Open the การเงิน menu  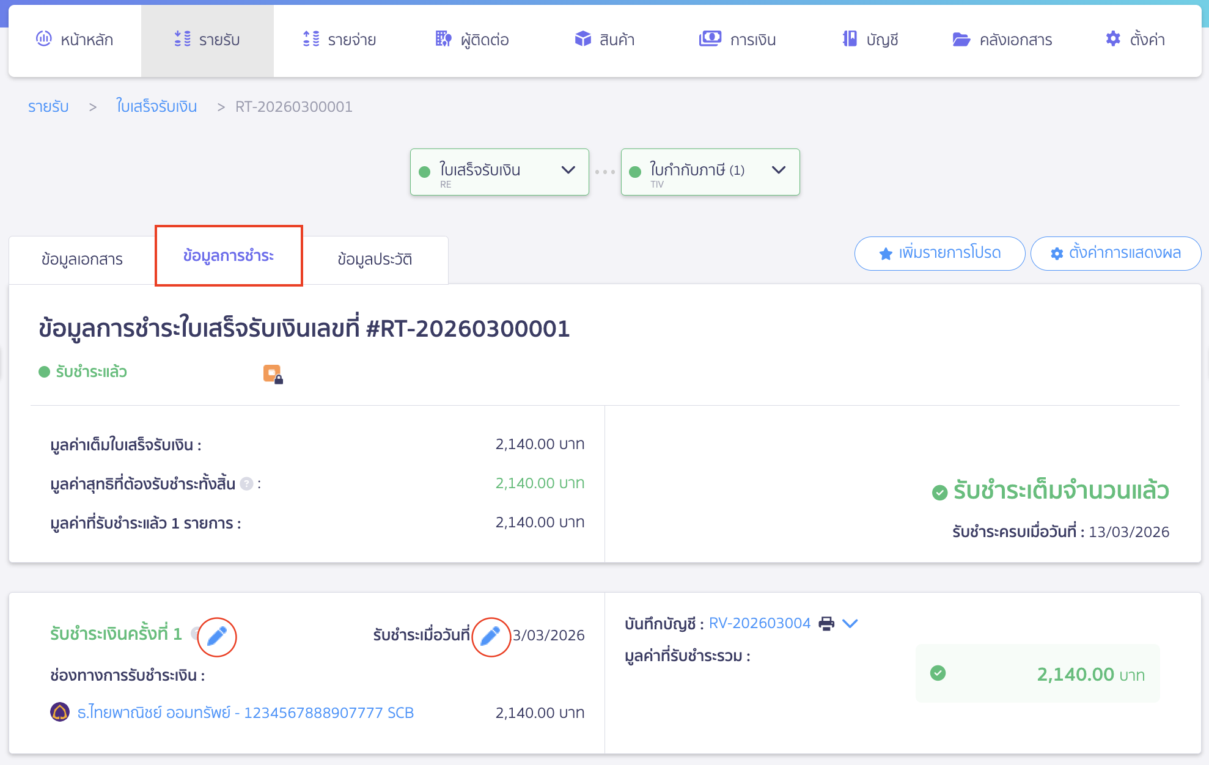point(737,40)
